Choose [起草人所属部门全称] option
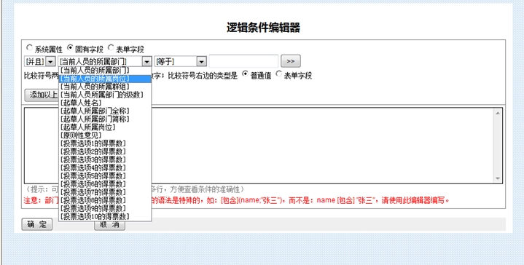Screen dimensions: 524x265 [x=105, y=111]
